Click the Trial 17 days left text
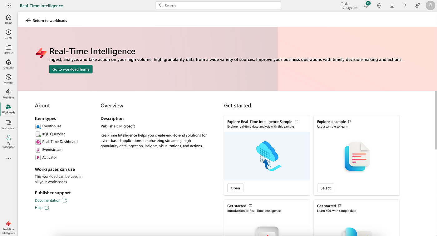The image size is (437, 236). click(349, 6)
